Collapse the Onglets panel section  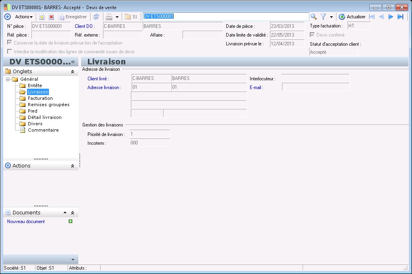(x=72, y=72)
